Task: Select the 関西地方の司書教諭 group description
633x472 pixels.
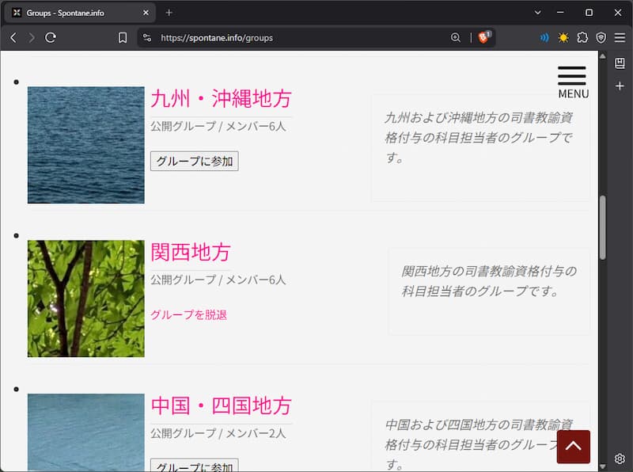Action: click(x=489, y=281)
